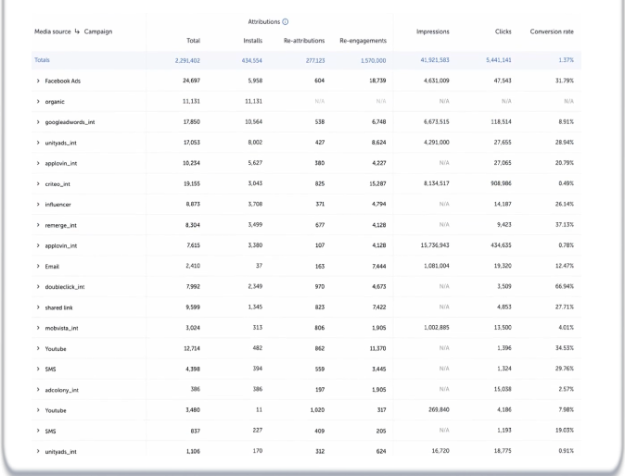Expand the remerge_int row
The height and width of the screenshot is (476, 625).
[38, 225]
